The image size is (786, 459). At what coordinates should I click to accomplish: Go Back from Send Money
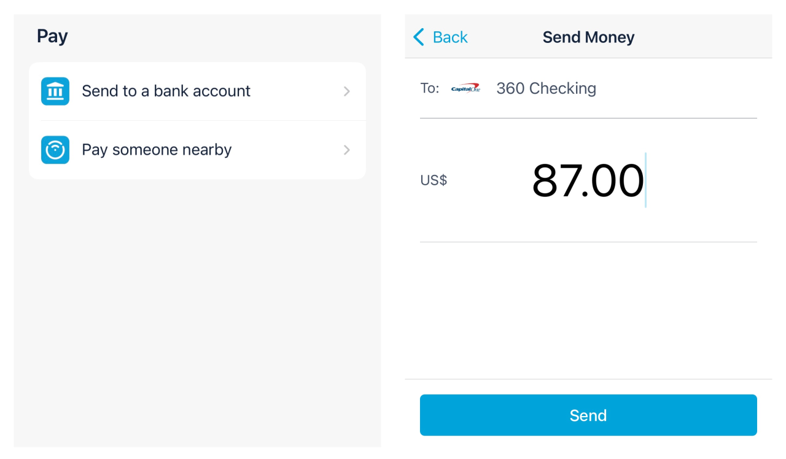[440, 37]
